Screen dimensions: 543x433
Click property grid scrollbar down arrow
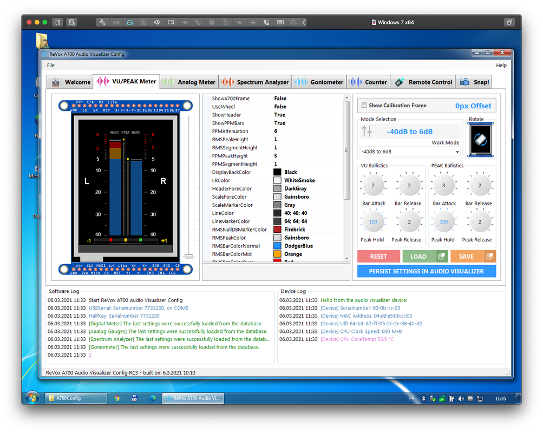click(346, 259)
